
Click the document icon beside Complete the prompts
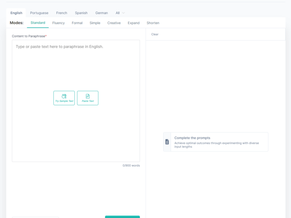(167, 142)
